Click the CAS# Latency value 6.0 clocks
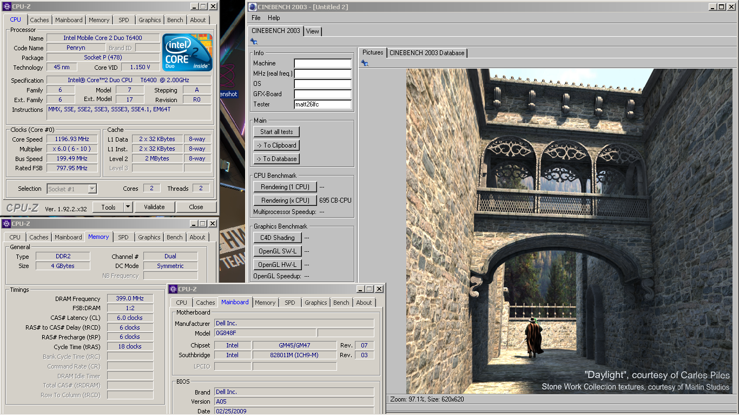Screen dimensions: 739x415 pyautogui.click(x=130, y=318)
